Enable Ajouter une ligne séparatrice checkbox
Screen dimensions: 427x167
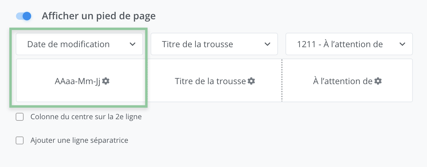click(20, 141)
